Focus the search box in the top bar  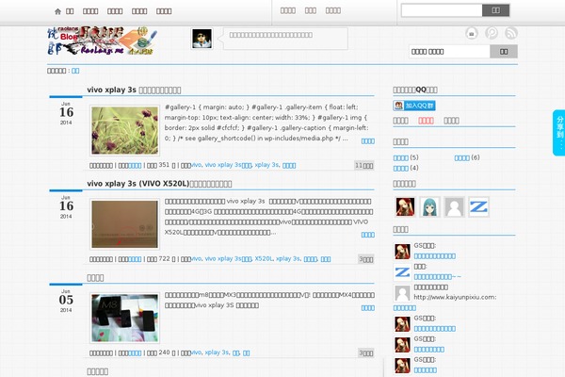pyautogui.click(x=442, y=10)
